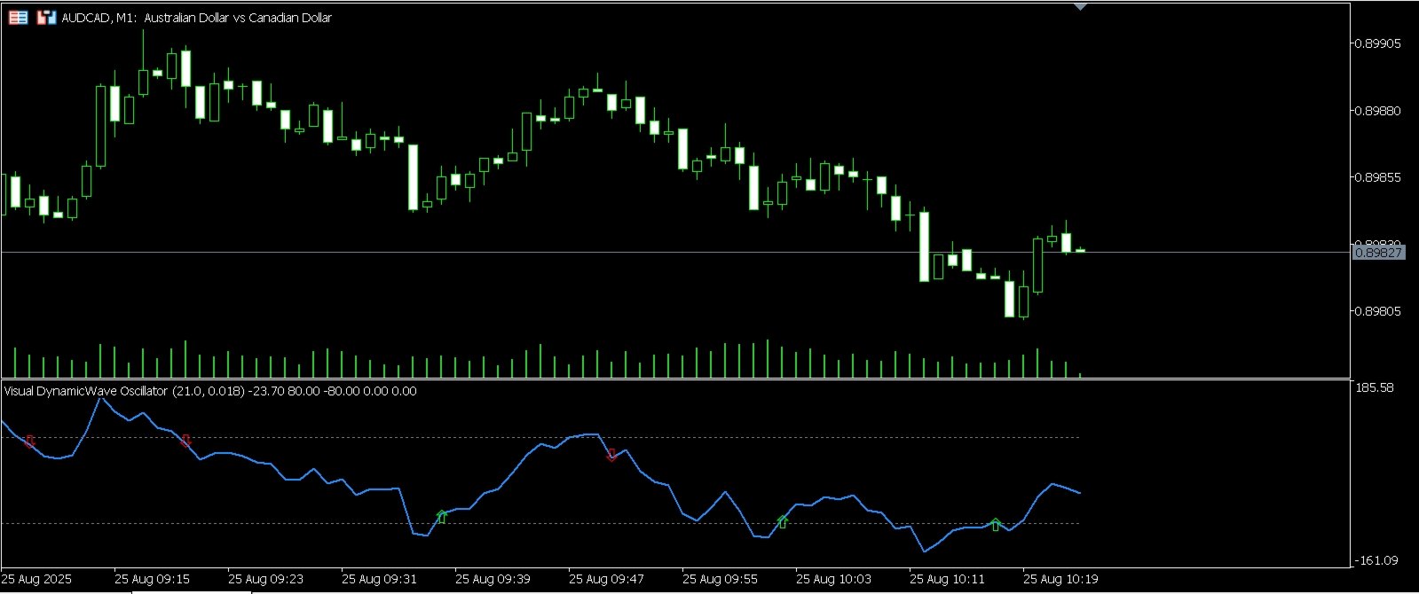Click the rightmost green up arrow signal
The height and width of the screenshot is (594, 1419).
click(996, 524)
